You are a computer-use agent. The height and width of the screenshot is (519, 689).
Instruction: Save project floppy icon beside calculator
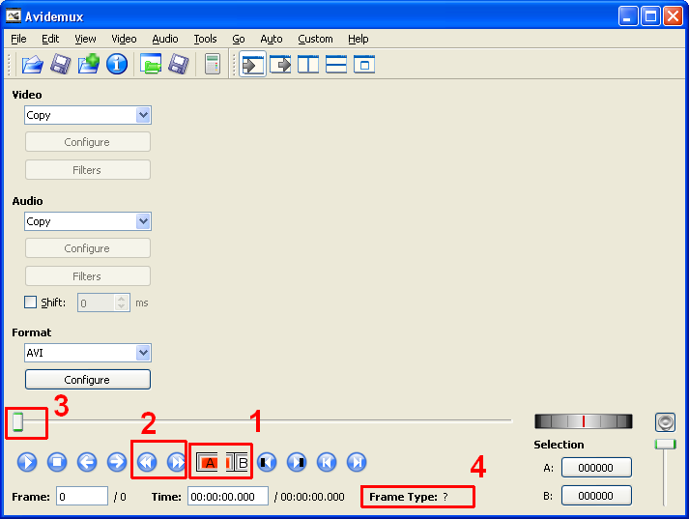click(x=179, y=64)
